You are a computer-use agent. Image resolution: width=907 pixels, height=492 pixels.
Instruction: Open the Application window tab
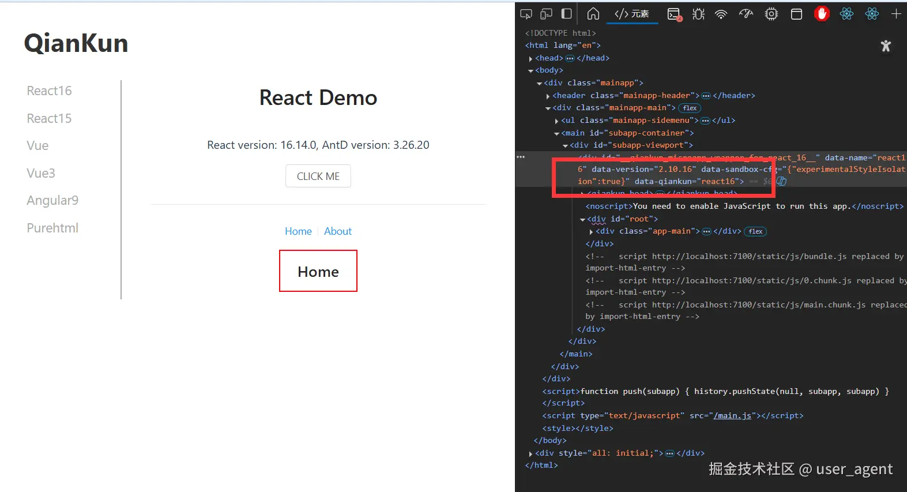coord(796,14)
